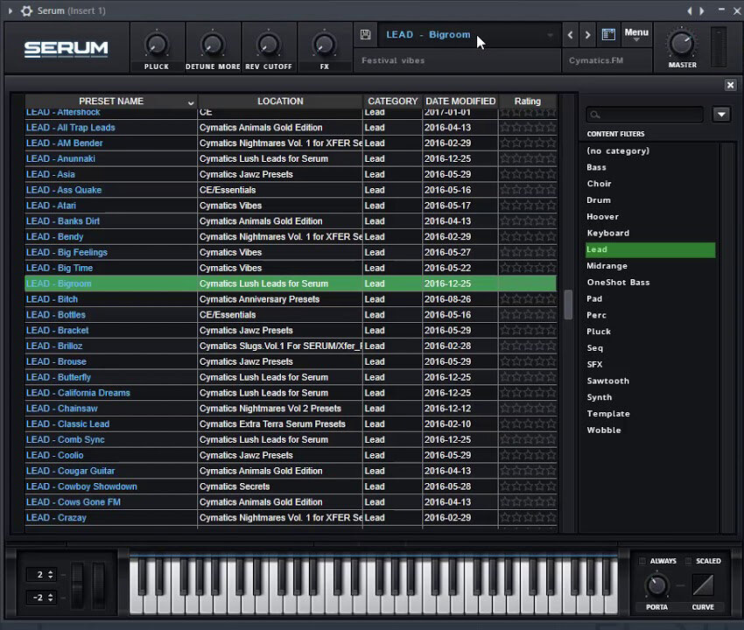This screenshot has height=630, width=744.
Task: Click the plugin wrapper right arrow
Action: tap(702, 10)
